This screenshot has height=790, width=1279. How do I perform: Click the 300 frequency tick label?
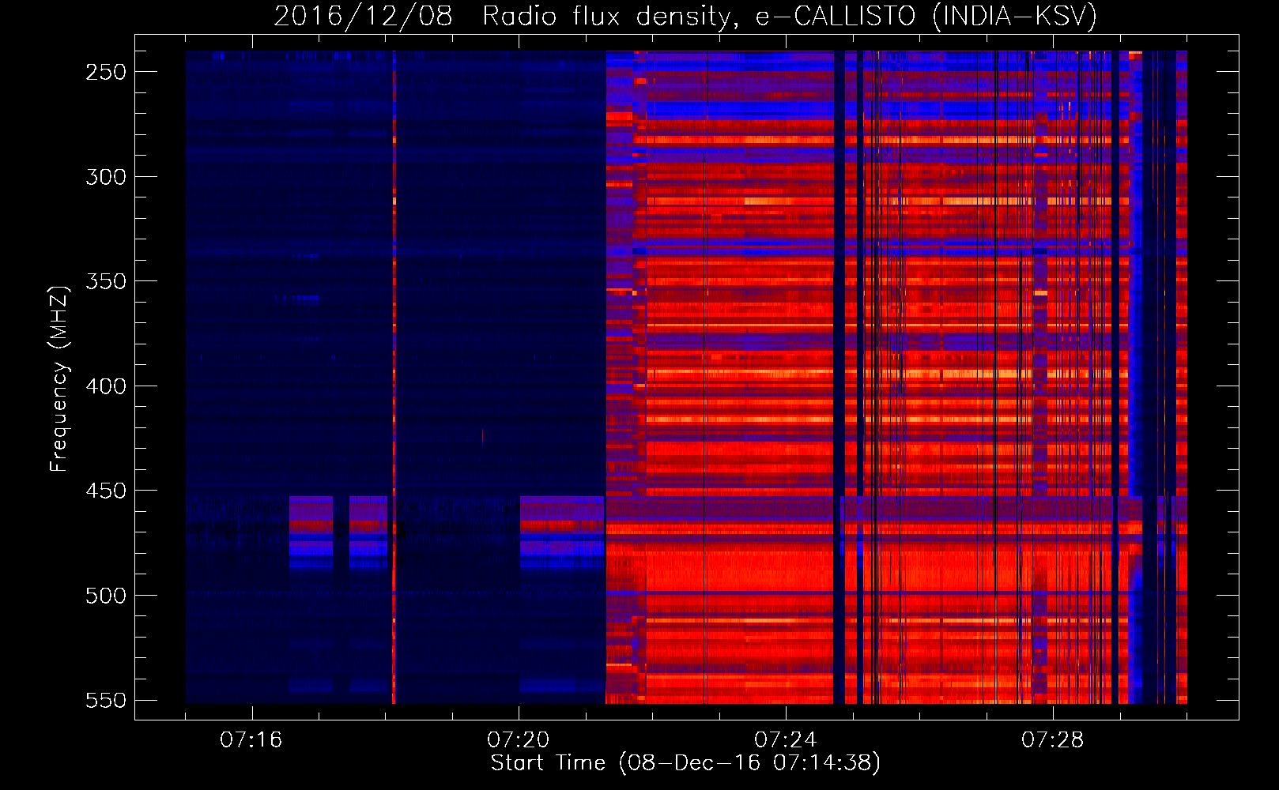pyautogui.click(x=106, y=177)
